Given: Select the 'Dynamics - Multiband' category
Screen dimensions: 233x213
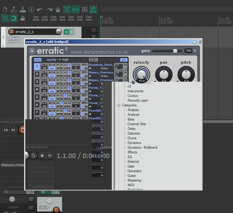Looking at the screenshot, I should (x=142, y=147).
